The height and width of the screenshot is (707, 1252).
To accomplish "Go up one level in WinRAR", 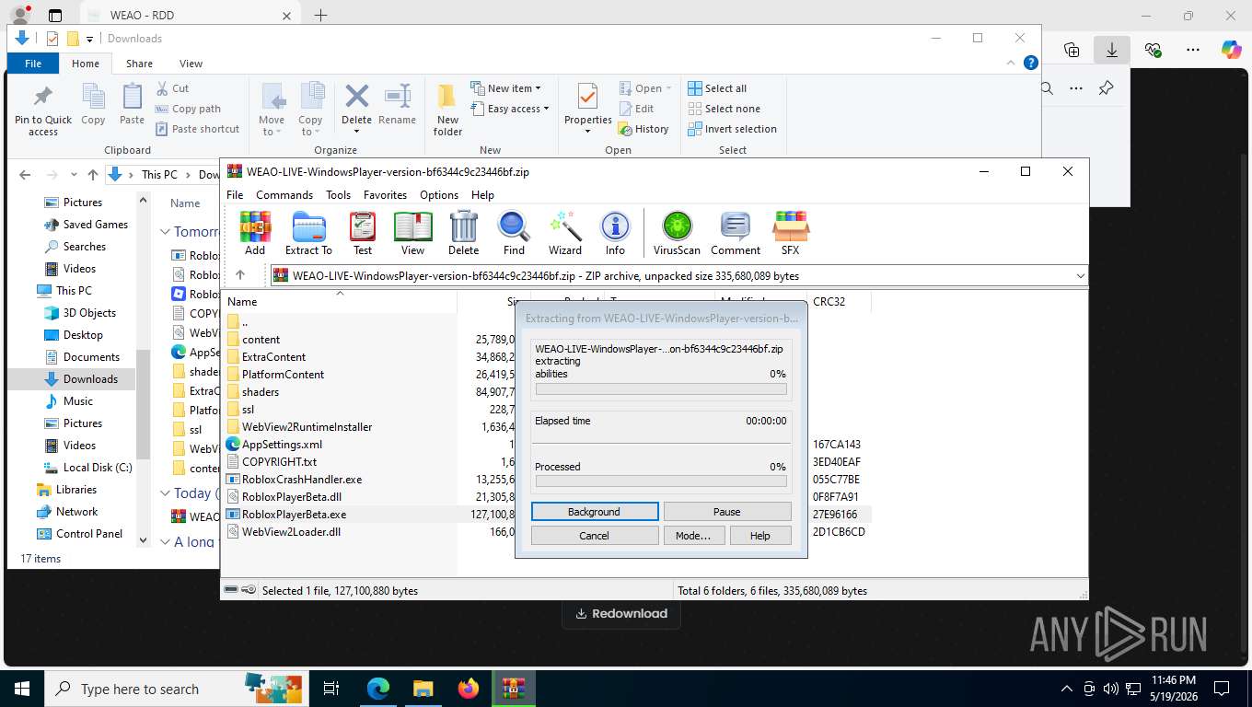I will [x=240, y=275].
